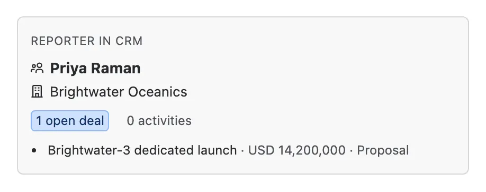486x192 pixels.
Task: Click the 'USD' currency text in the deal row
Action: point(262,150)
